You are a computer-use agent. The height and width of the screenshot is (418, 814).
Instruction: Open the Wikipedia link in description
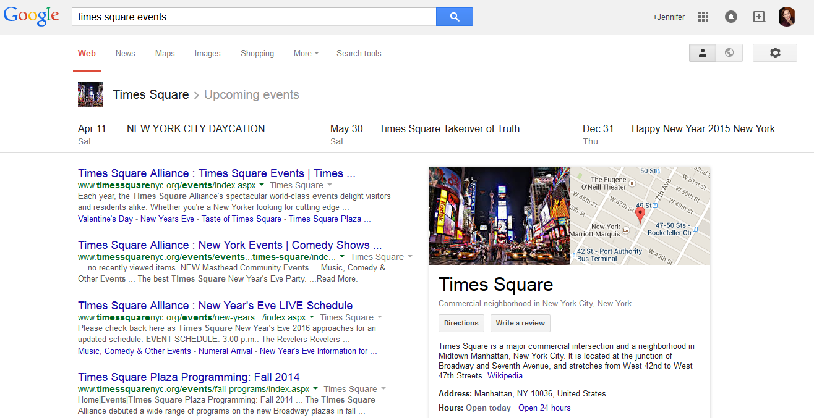pyautogui.click(x=505, y=375)
